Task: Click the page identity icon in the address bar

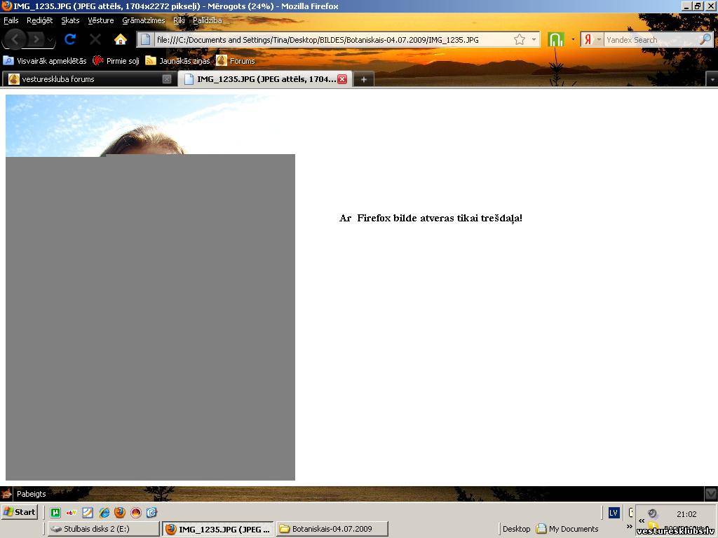Action: point(146,40)
